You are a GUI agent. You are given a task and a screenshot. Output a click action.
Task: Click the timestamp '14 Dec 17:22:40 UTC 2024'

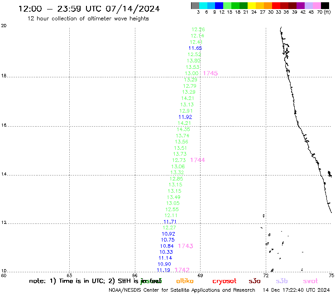[297, 290]
